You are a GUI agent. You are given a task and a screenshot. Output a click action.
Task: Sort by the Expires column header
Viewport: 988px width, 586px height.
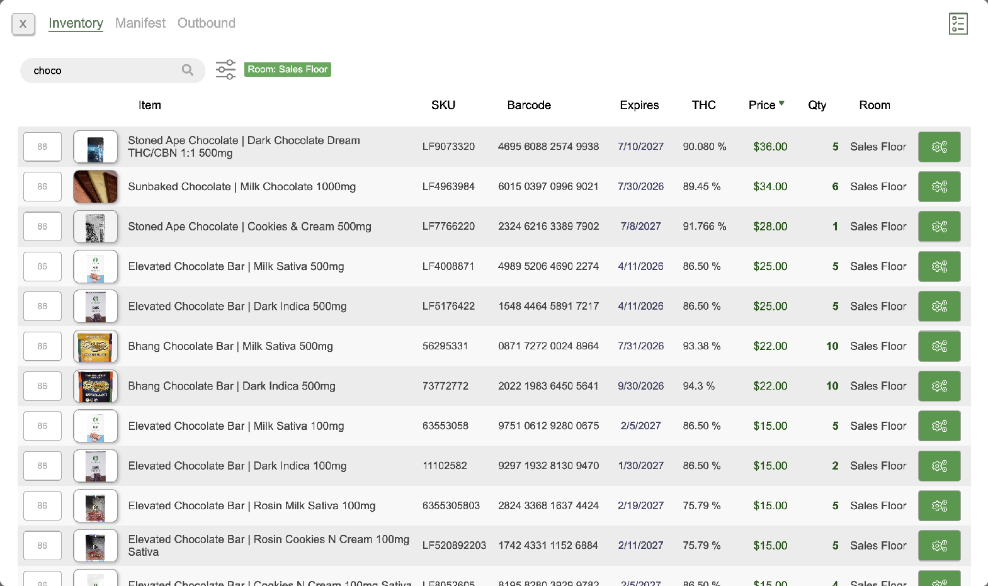pyautogui.click(x=639, y=105)
